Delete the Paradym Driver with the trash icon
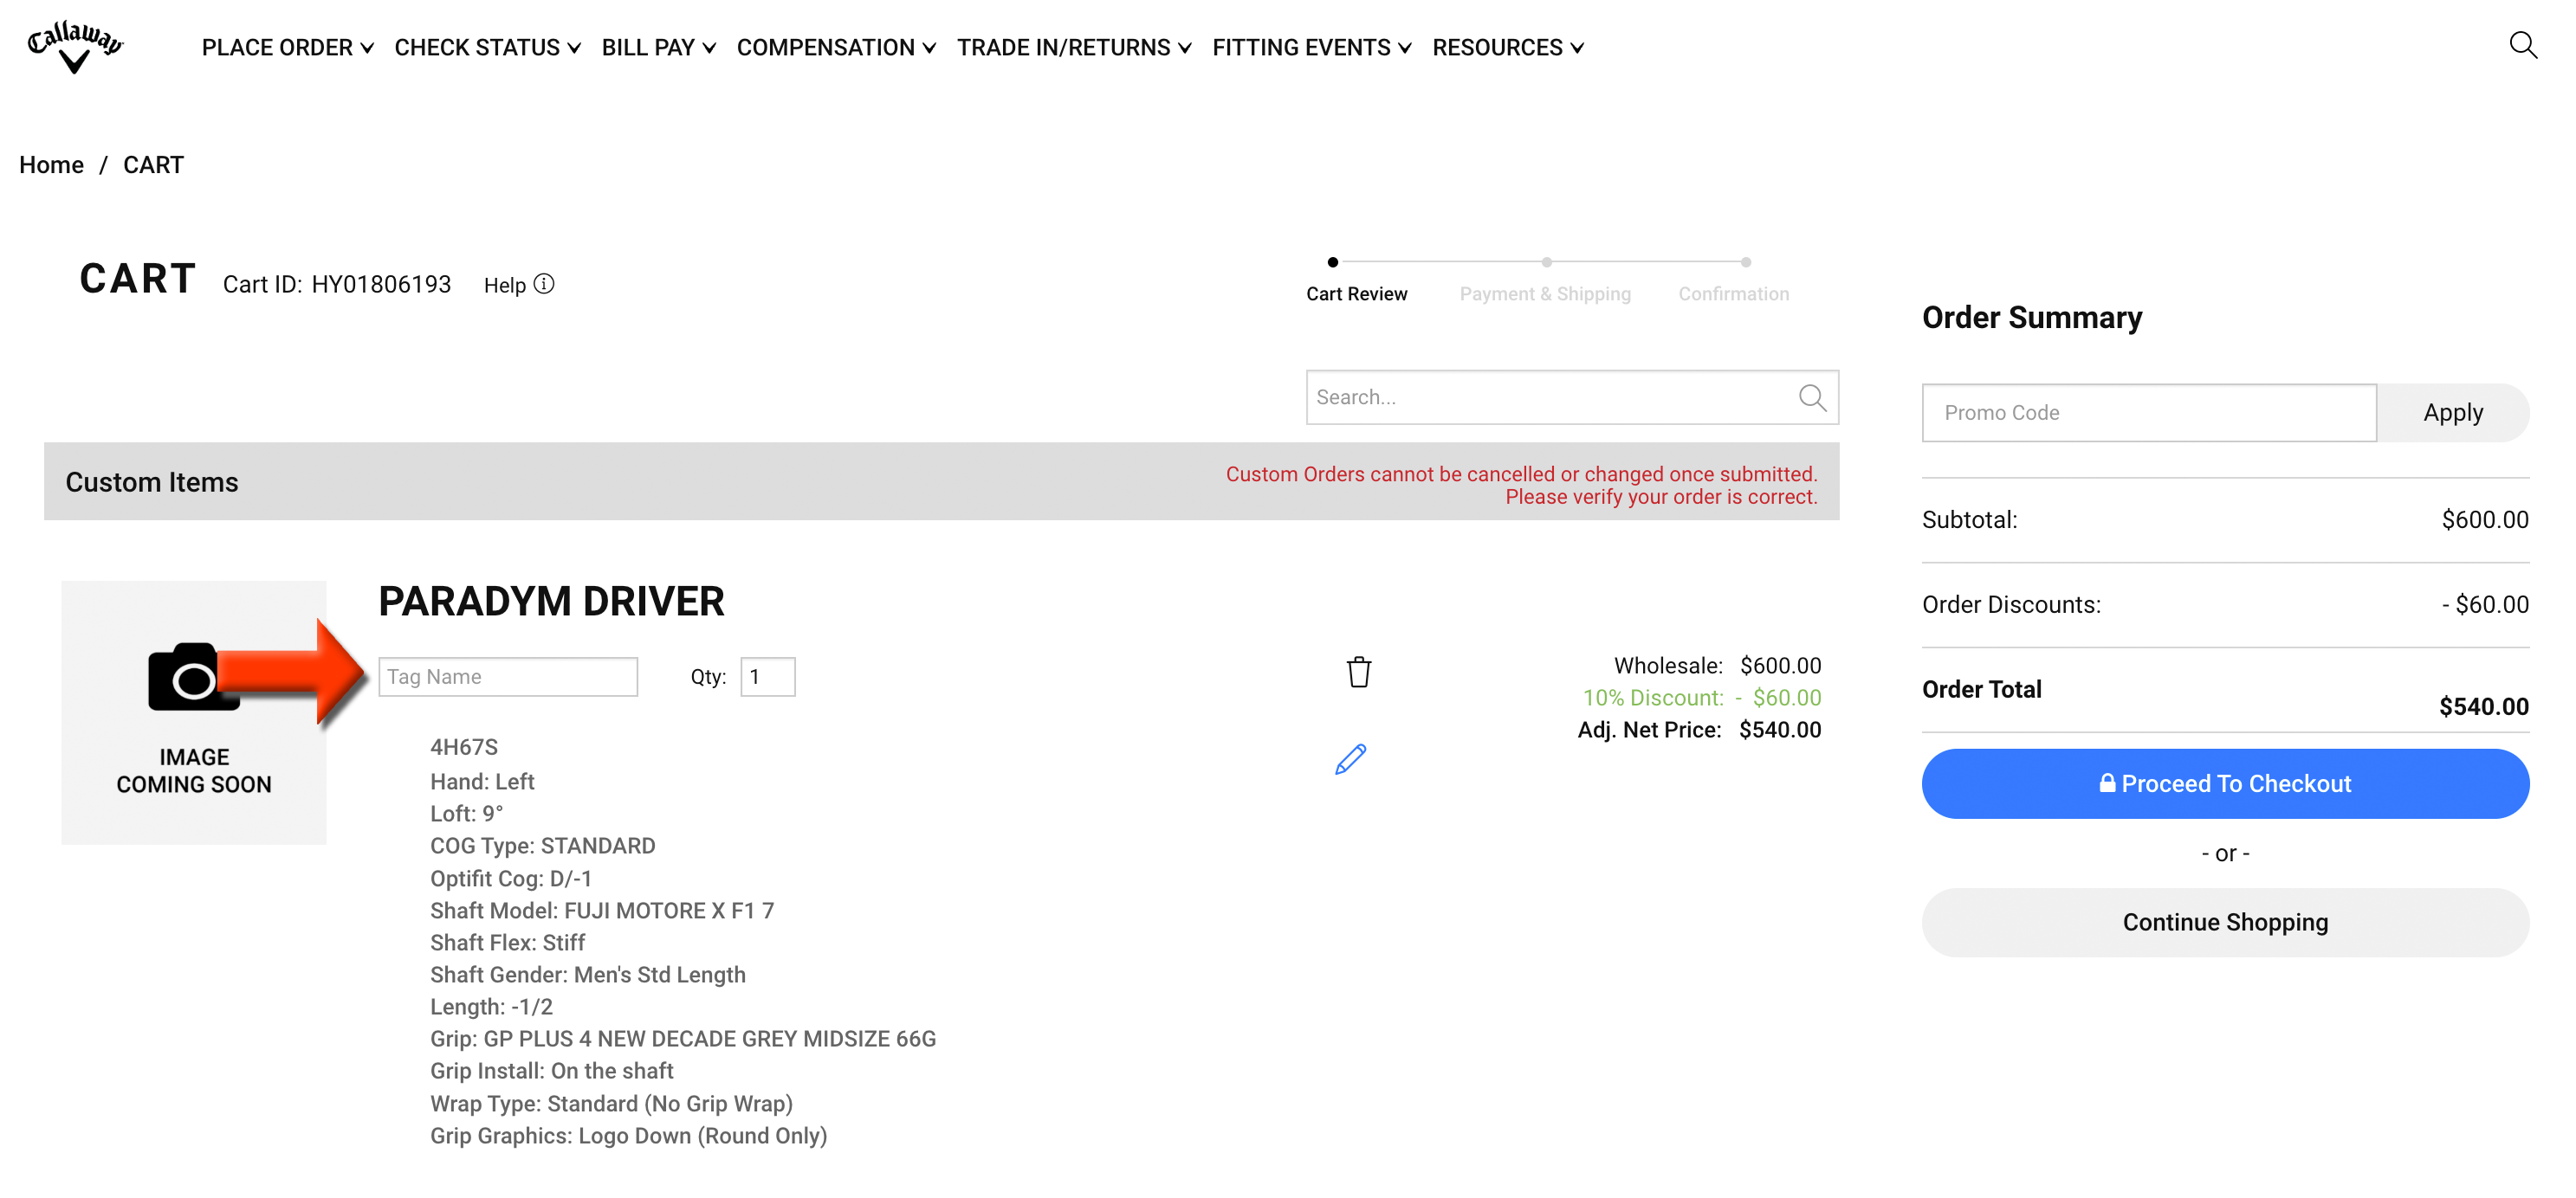This screenshot has height=1198, width=2576. [x=1358, y=672]
